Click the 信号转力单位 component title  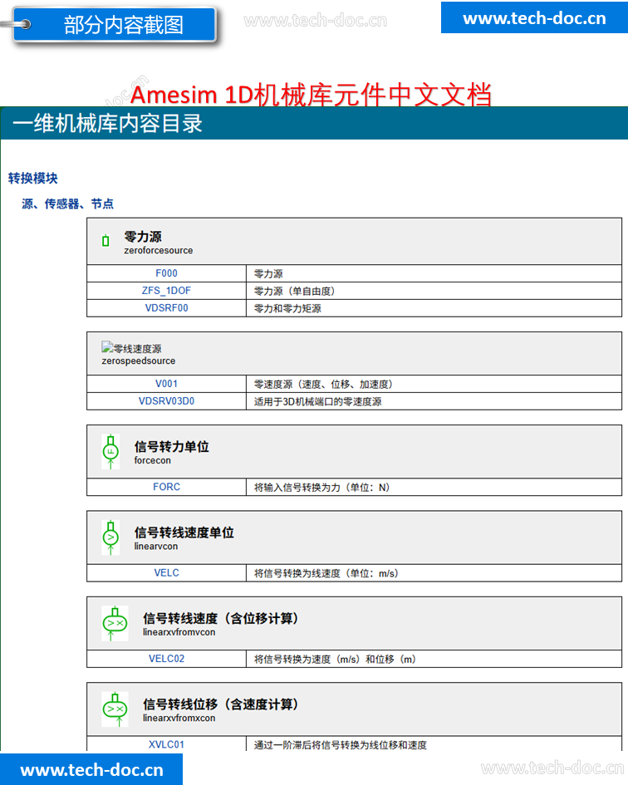(171, 447)
